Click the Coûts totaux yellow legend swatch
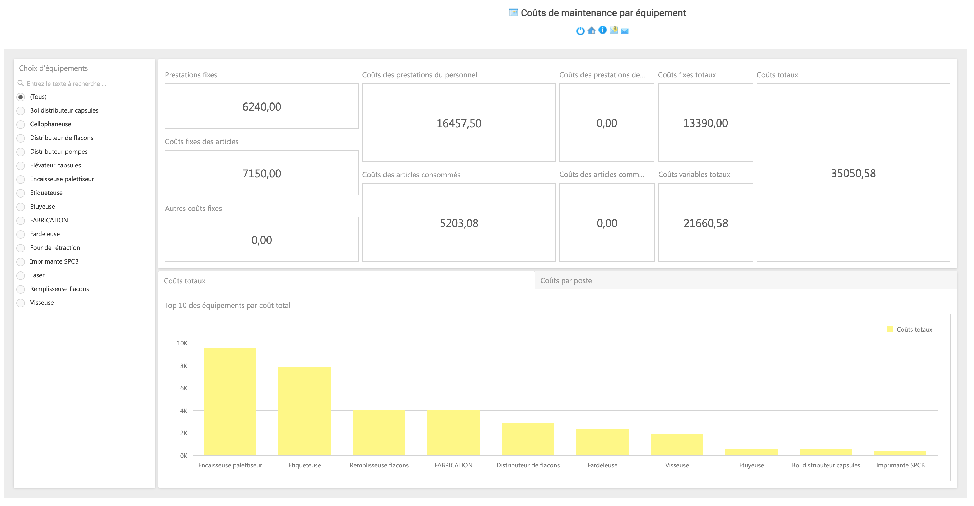This screenshot has width=974, height=506. (890, 329)
